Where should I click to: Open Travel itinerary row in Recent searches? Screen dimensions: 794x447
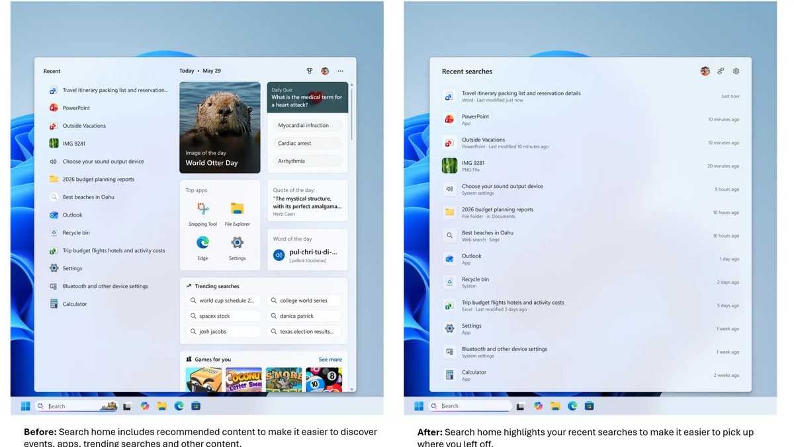click(590, 97)
